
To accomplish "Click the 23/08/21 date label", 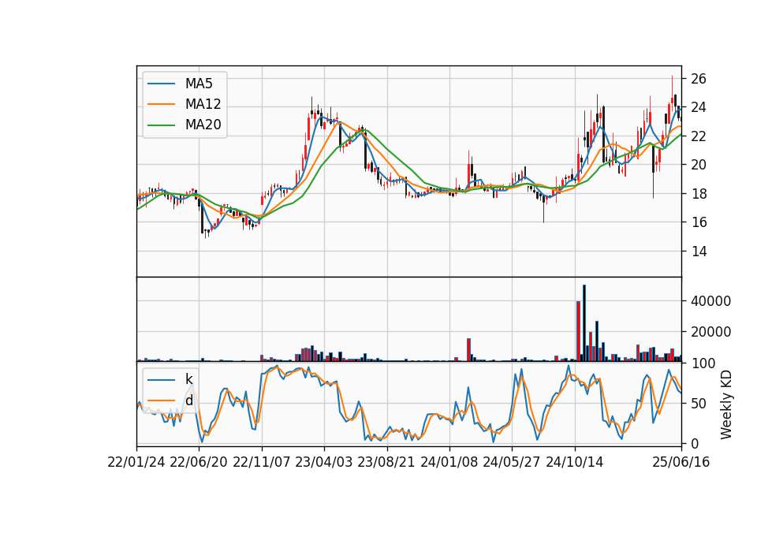I will 386,462.
